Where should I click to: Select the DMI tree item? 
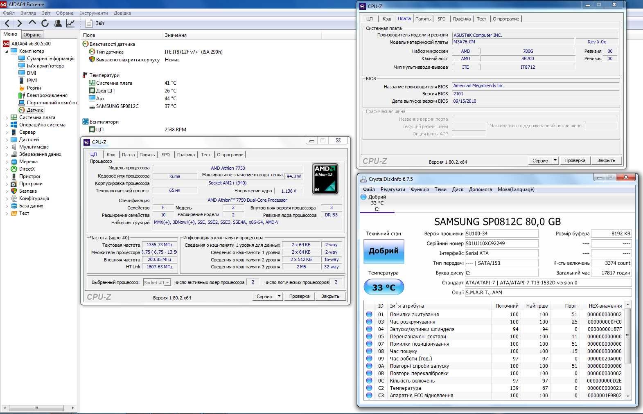(32, 73)
